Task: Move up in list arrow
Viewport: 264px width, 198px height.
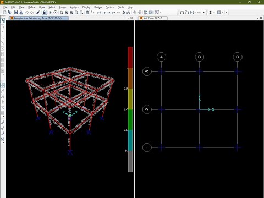Action: (135, 12)
